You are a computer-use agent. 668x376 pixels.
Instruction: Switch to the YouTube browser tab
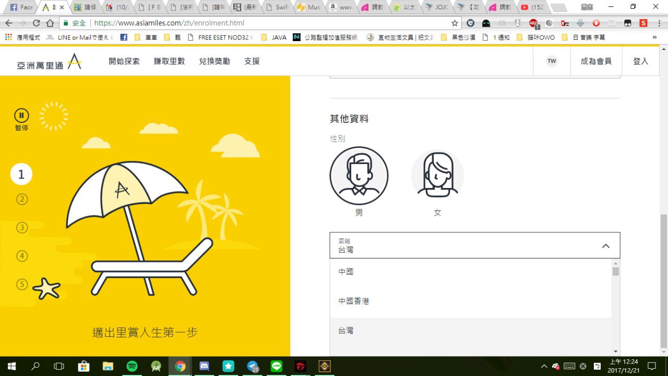(x=533, y=7)
